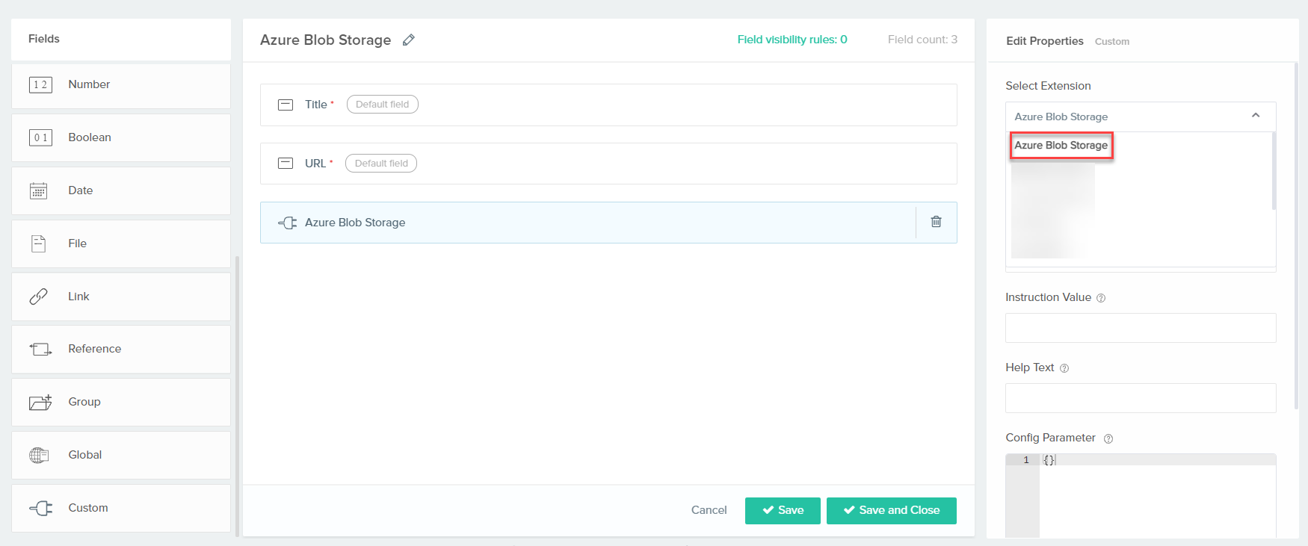The height and width of the screenshot is (546, 1308).
Task: Add a Global field
Action: click(121, 455)
